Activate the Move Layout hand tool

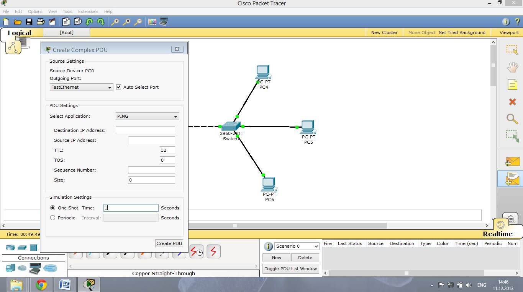[512, 68]
